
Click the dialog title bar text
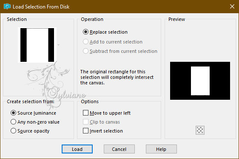point(41,7)
